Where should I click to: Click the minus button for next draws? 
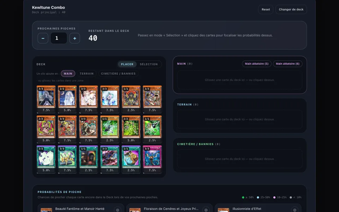pyautogui.click(x=43, y=38)
